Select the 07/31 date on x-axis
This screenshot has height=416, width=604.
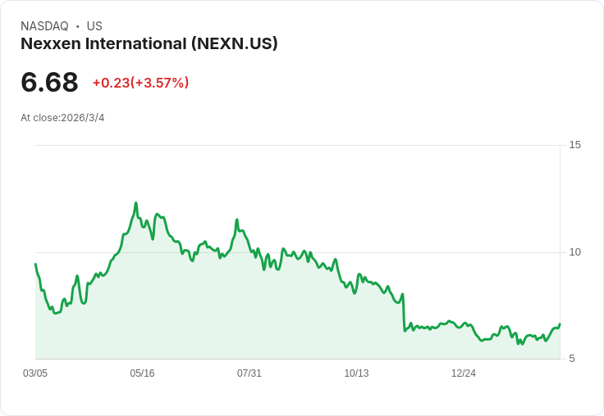click(x=249, y=373)
